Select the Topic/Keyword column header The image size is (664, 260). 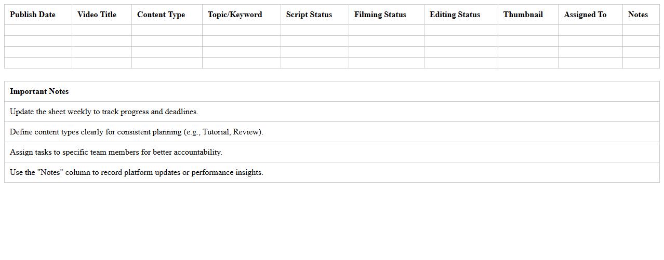click(x=235, y=15)
